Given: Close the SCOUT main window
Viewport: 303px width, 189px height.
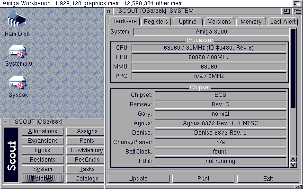Looking at the screenshot, I should click(5, 122).
